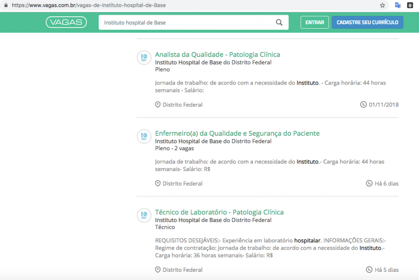Click the download extension icon in browser bar

pyautogui.click(x=410, y=5)
